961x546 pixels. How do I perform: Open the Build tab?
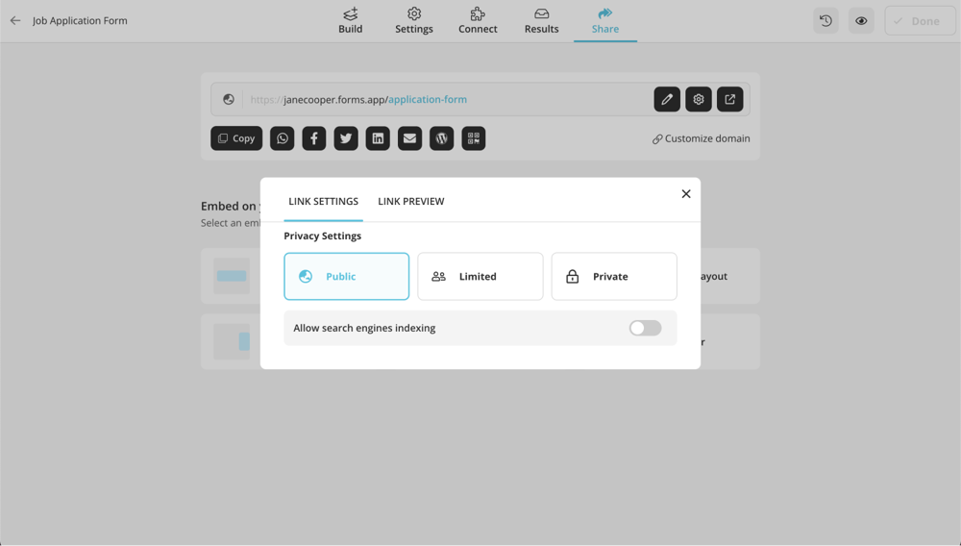pos(351,21)
